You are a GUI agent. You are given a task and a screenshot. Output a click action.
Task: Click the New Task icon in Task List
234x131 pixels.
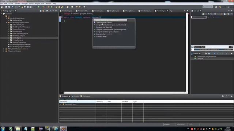tap(203, 14)
